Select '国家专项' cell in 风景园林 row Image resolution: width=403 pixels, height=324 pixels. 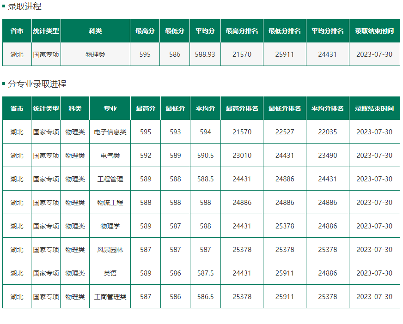[46, 250]
